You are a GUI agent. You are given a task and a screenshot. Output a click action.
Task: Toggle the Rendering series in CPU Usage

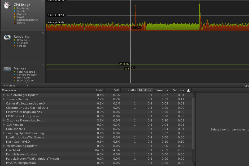click(15, 8)
